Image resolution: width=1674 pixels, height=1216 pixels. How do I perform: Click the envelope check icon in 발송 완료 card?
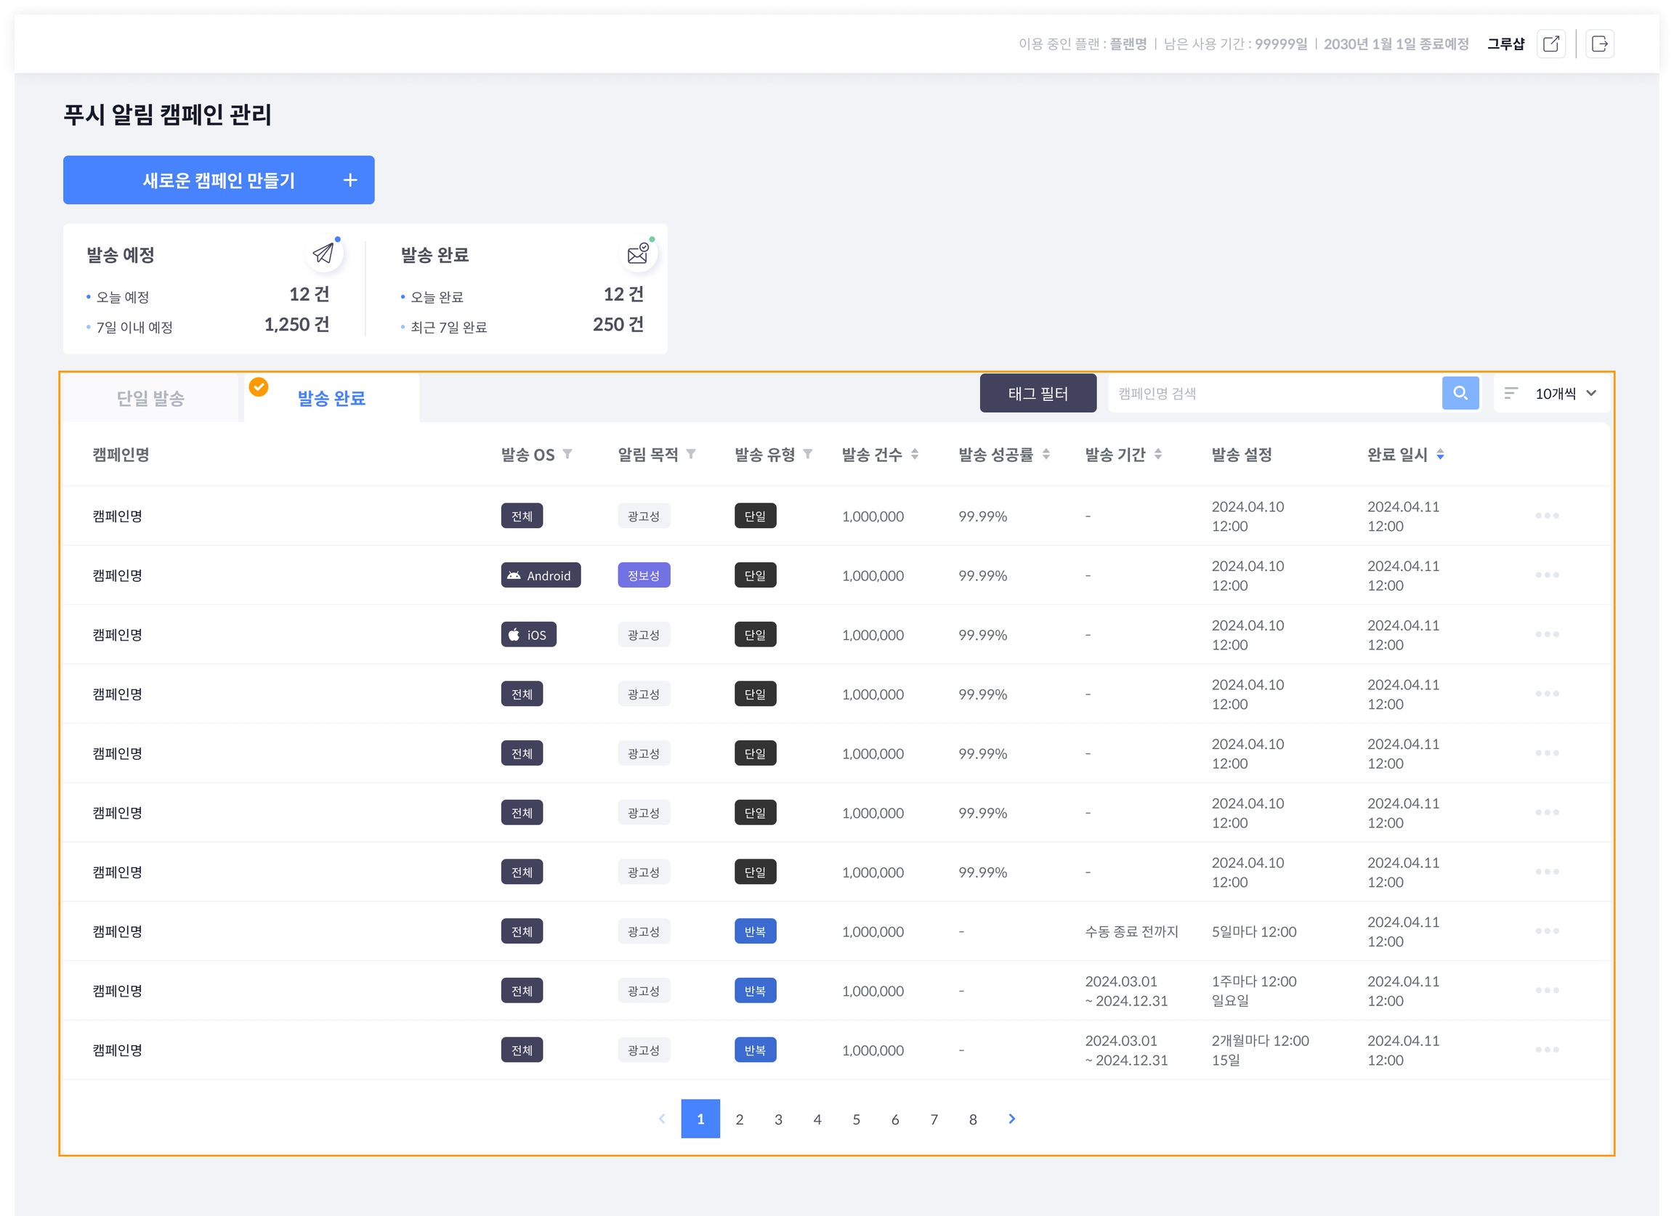click(x=638, y=254)
